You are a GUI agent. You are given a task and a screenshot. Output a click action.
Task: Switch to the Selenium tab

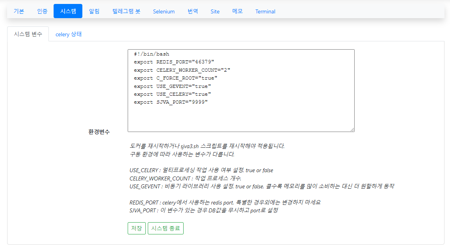click(164, 11)
